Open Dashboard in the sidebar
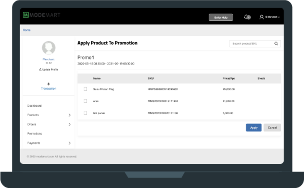304x188 pixels. tap(35, 106)
